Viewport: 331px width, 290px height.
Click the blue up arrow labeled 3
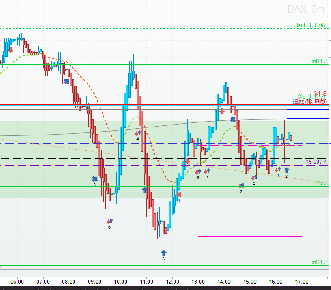164,253
